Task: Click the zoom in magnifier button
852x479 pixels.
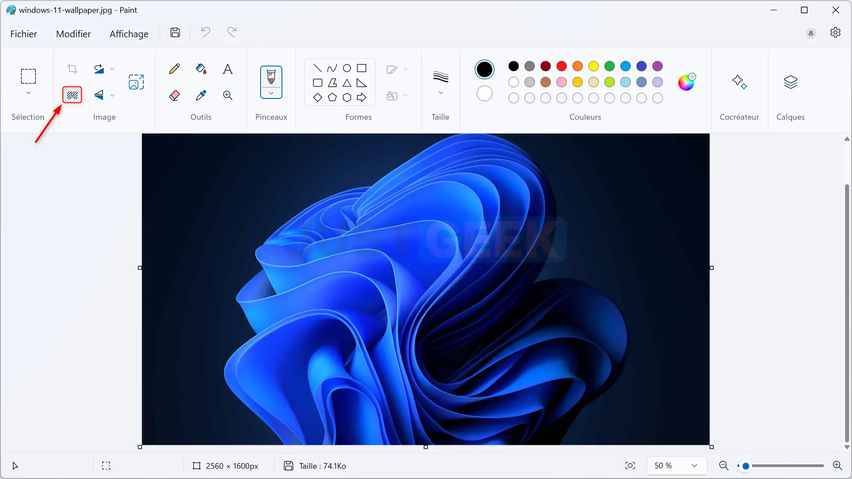Action: point(837,466)
